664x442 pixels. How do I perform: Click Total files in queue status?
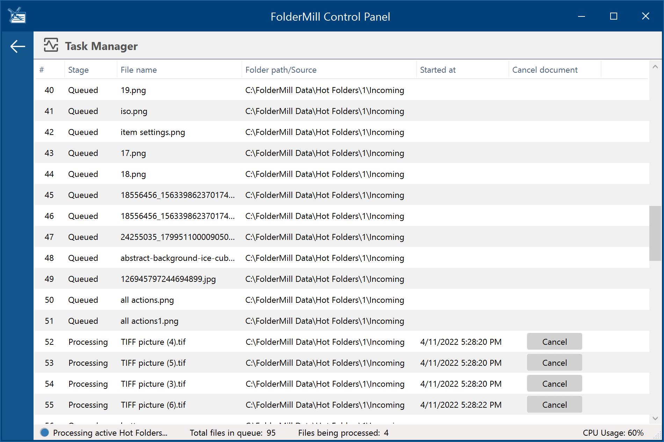tap(232, 433)
